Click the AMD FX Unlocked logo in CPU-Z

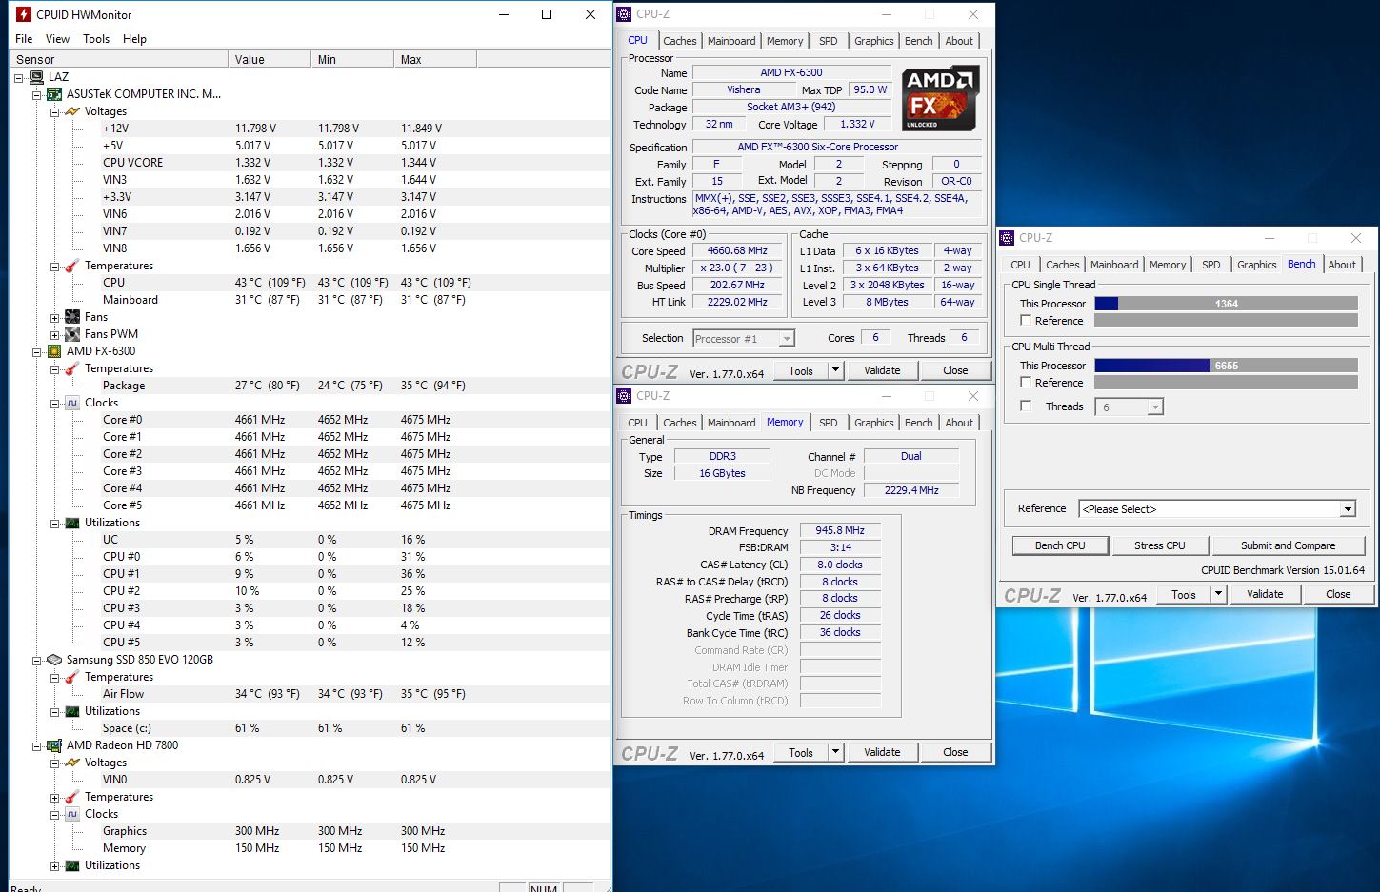940,99
